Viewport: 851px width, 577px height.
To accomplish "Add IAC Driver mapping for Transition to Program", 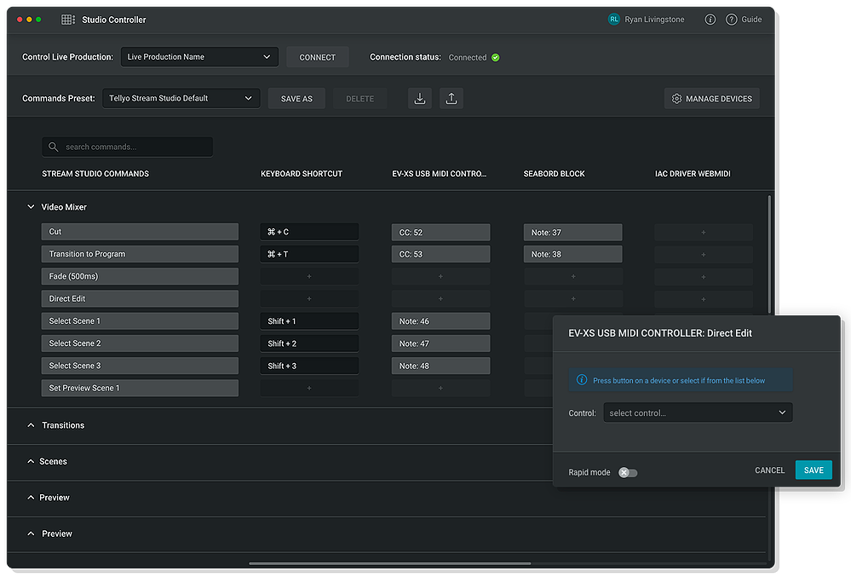I will point(704,255).
